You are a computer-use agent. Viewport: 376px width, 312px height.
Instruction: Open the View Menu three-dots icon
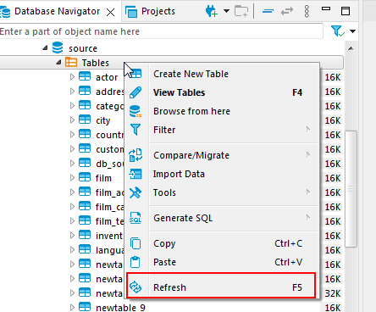coord(307,11)
